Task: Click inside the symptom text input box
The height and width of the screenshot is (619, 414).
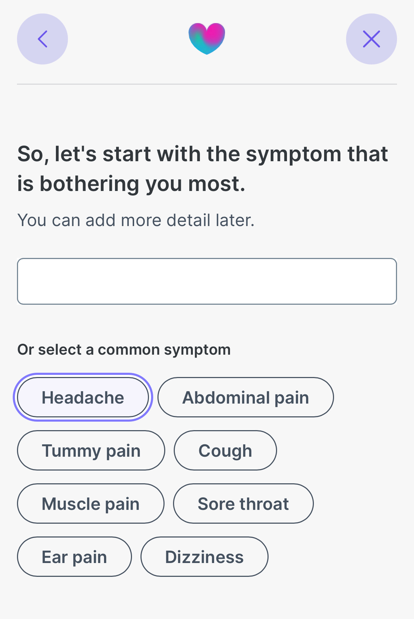Action: click(207, 281)
